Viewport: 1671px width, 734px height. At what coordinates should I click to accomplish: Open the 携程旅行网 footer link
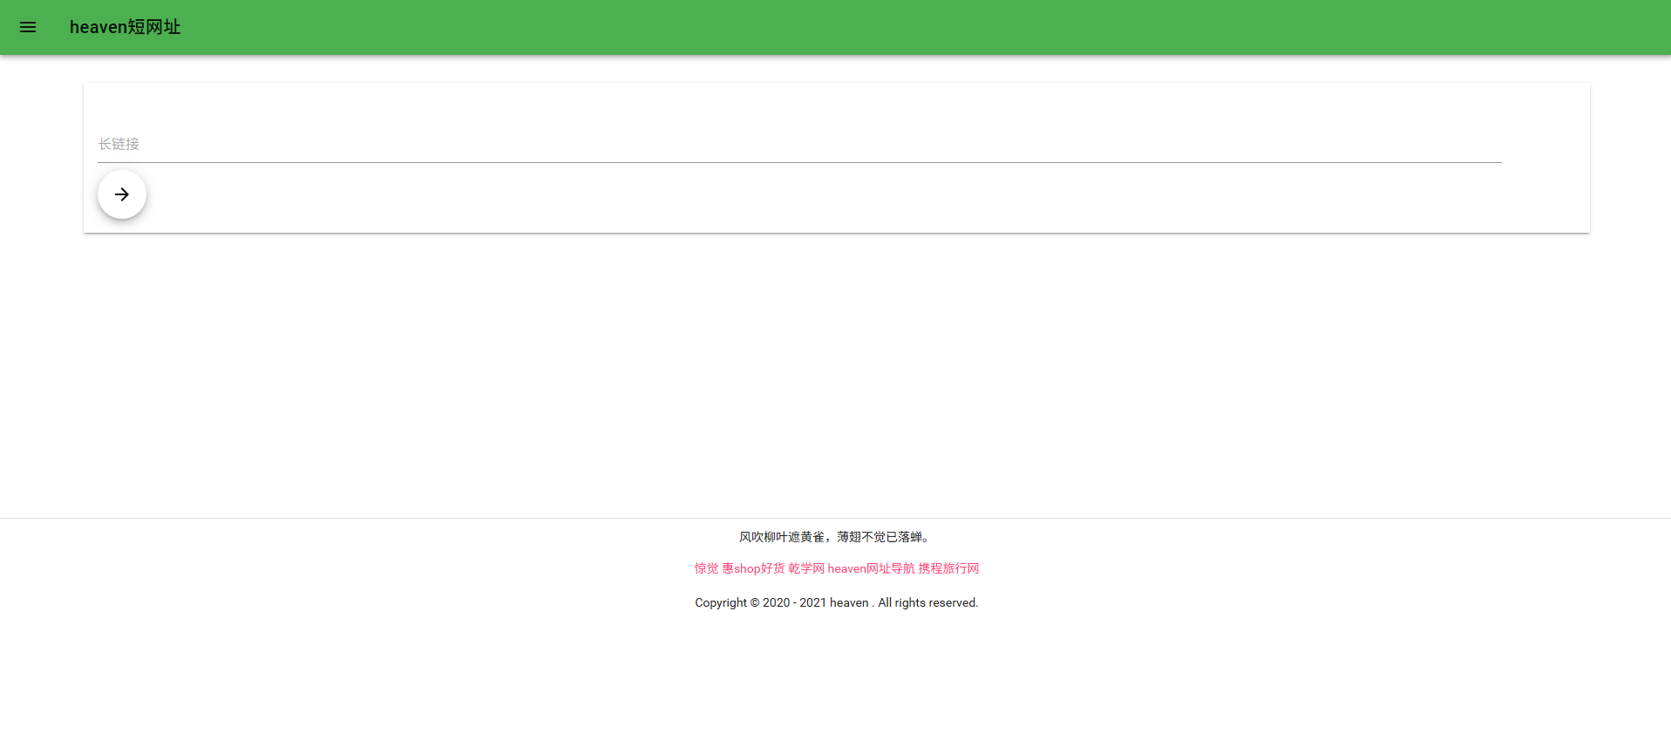point(948,568)
